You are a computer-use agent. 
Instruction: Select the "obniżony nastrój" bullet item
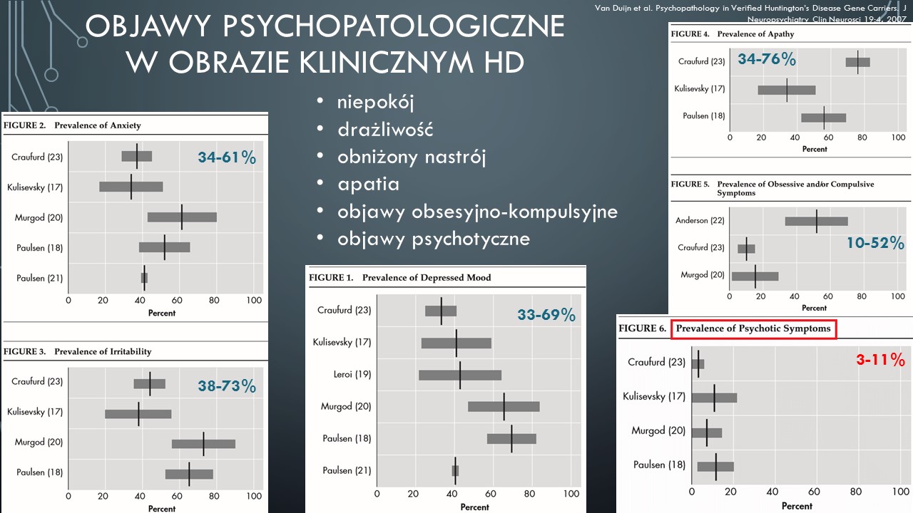click(x=412, y=157)
